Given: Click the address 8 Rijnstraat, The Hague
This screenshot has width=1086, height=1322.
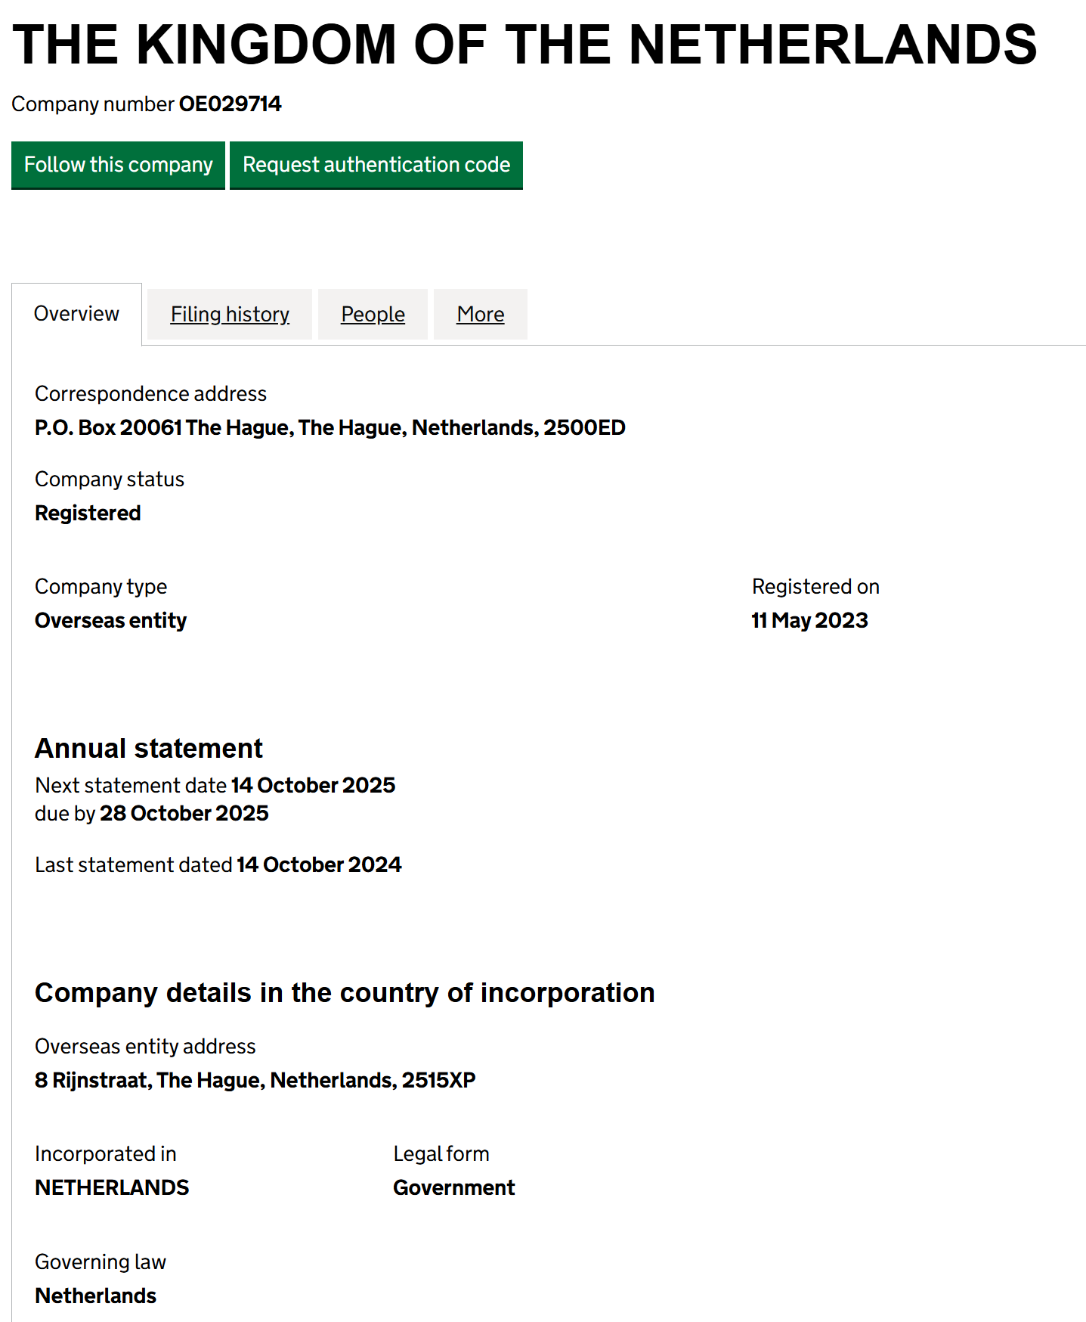Looking at the screenshot, I should (255, 1081).
